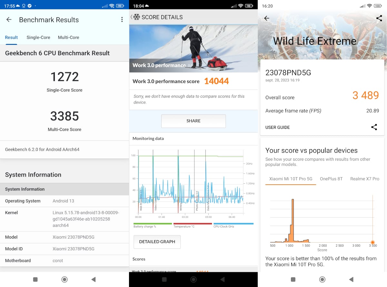Tap the Model ID row label
The width and height of the screenshot is (387, 287).
14,249
